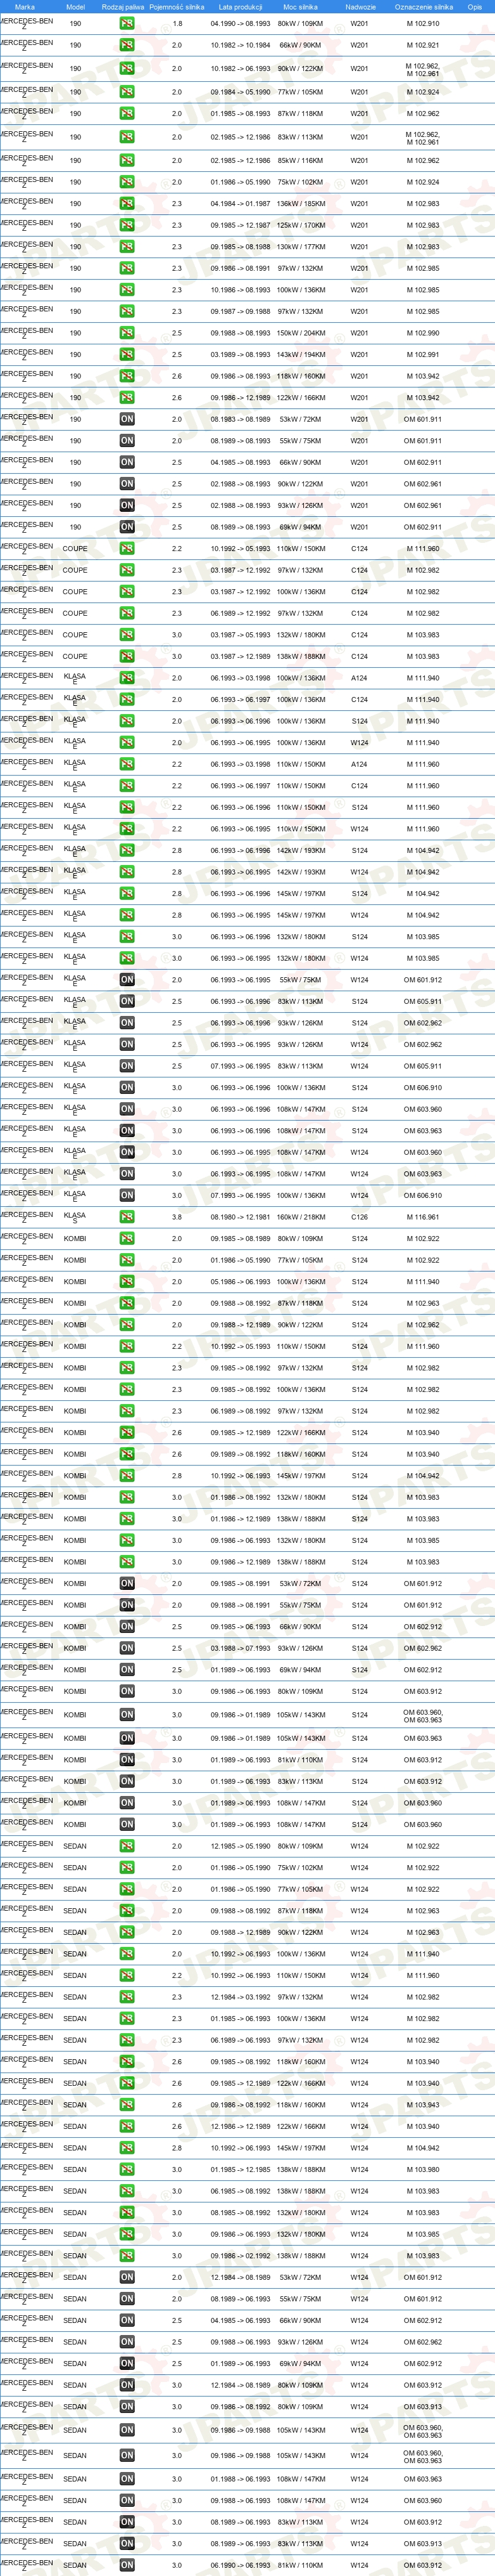Click the Opis column header
Image resolution: width=495 pixels, height=2576 pixels.
475,7
